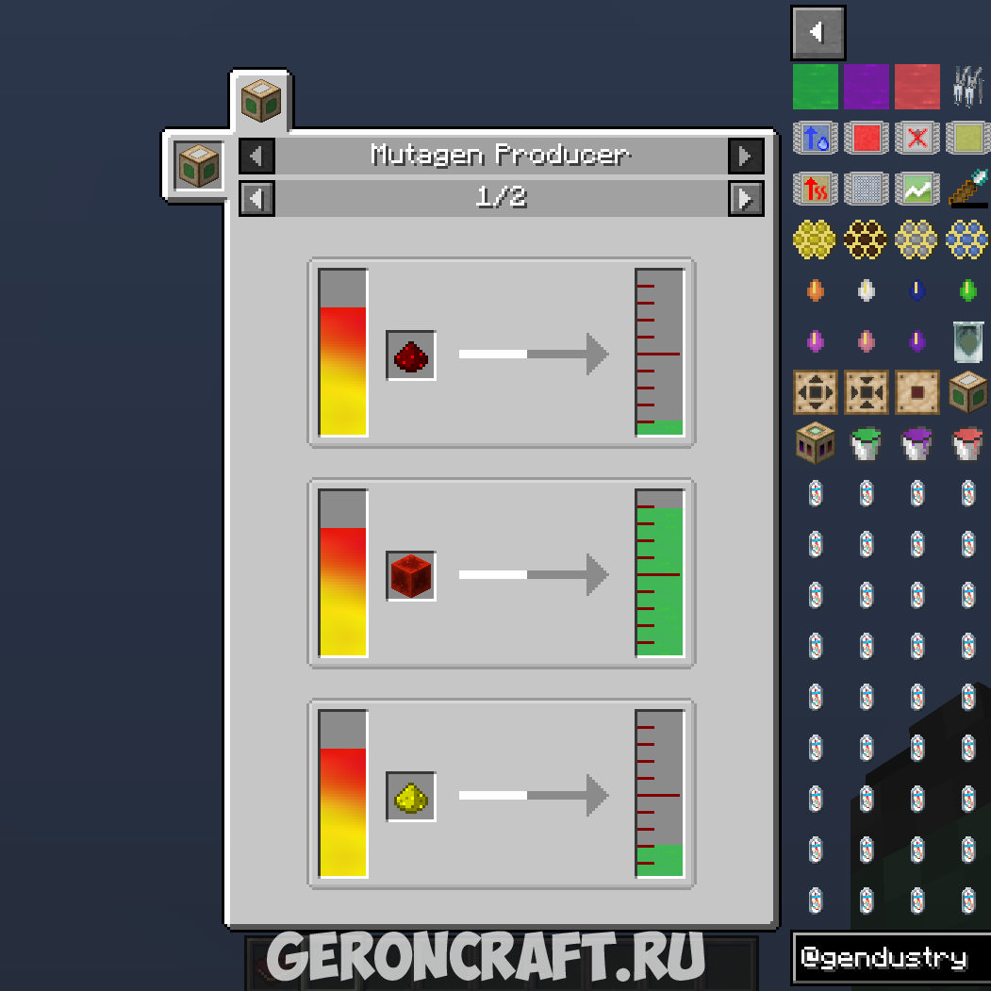Go to the previous recipe category
Viewport: 991px width, 991px height.
[x=256, y=156]
